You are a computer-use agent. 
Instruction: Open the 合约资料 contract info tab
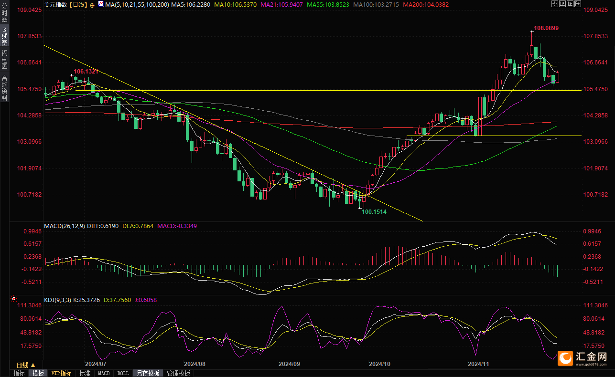pos(4,88)
